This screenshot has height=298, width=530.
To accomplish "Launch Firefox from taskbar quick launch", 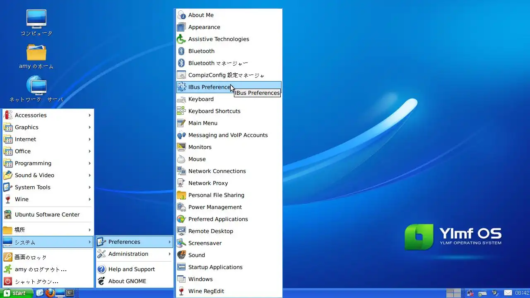I will [50, 293].
